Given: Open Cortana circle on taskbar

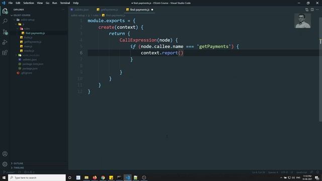Looking at the screenshot, I should coord(69,177).
